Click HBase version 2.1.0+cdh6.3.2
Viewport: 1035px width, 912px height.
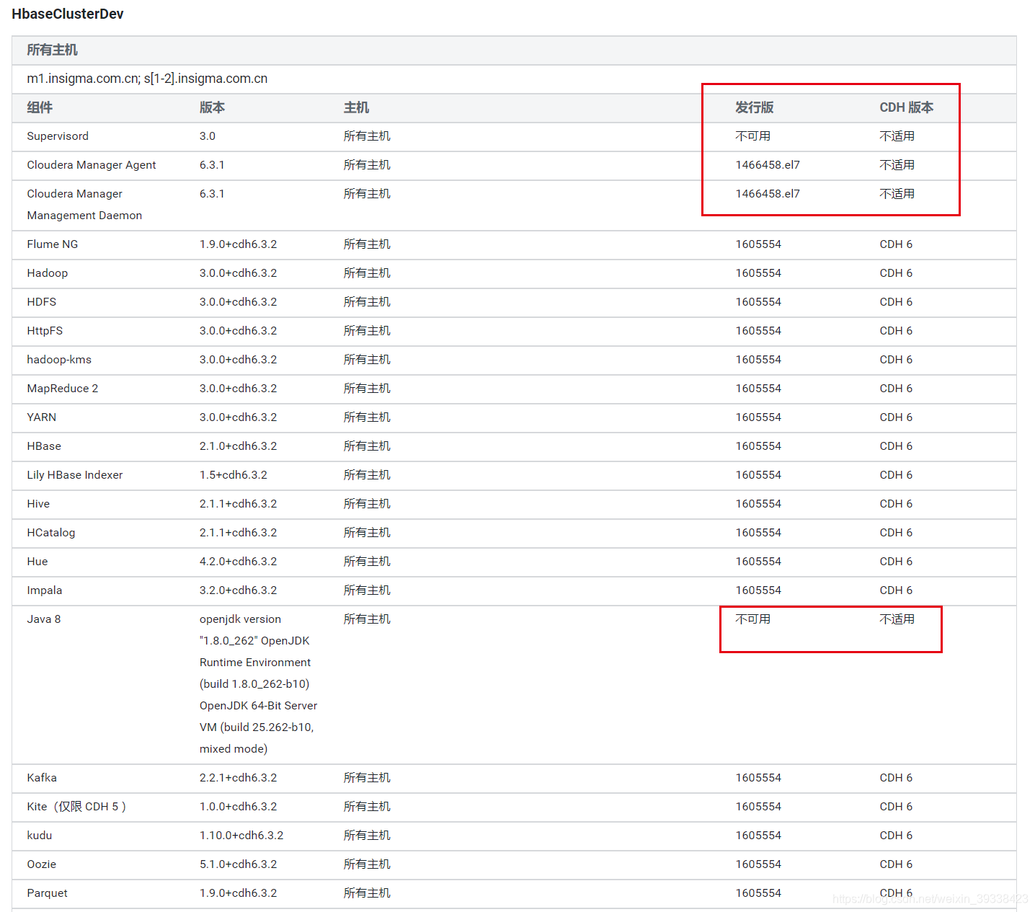click(x=239, y=446)
